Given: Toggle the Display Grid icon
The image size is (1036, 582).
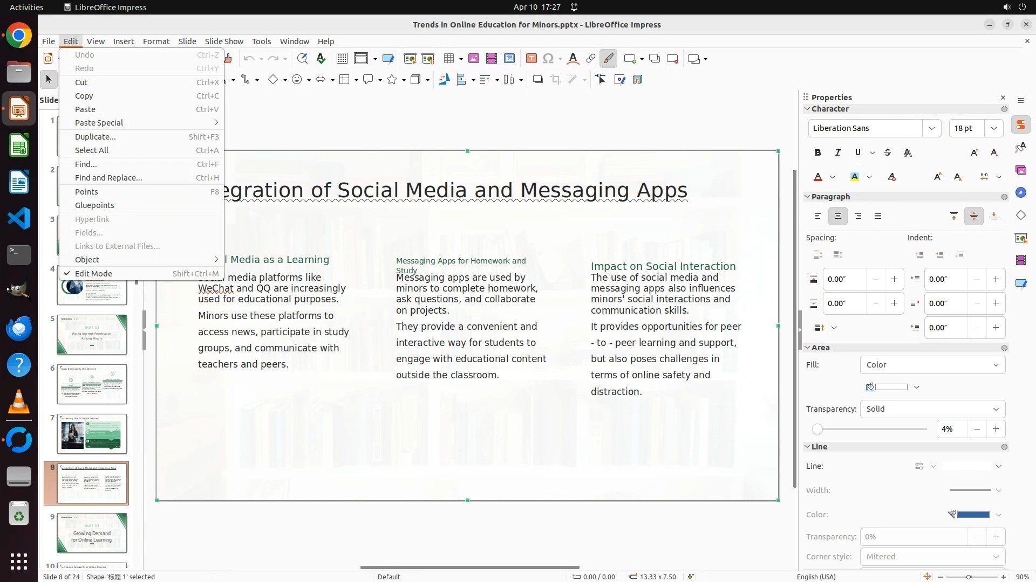Looking at the screenshot, I should 342,59.
